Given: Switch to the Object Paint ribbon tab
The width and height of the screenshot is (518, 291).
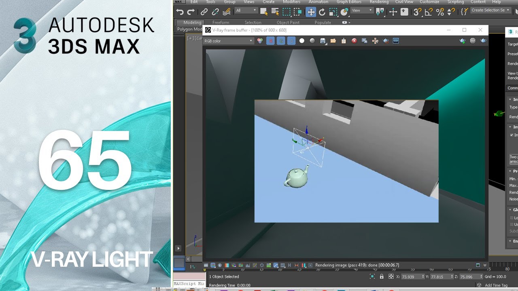Looking at the screenshot, I should coord(288,23).
